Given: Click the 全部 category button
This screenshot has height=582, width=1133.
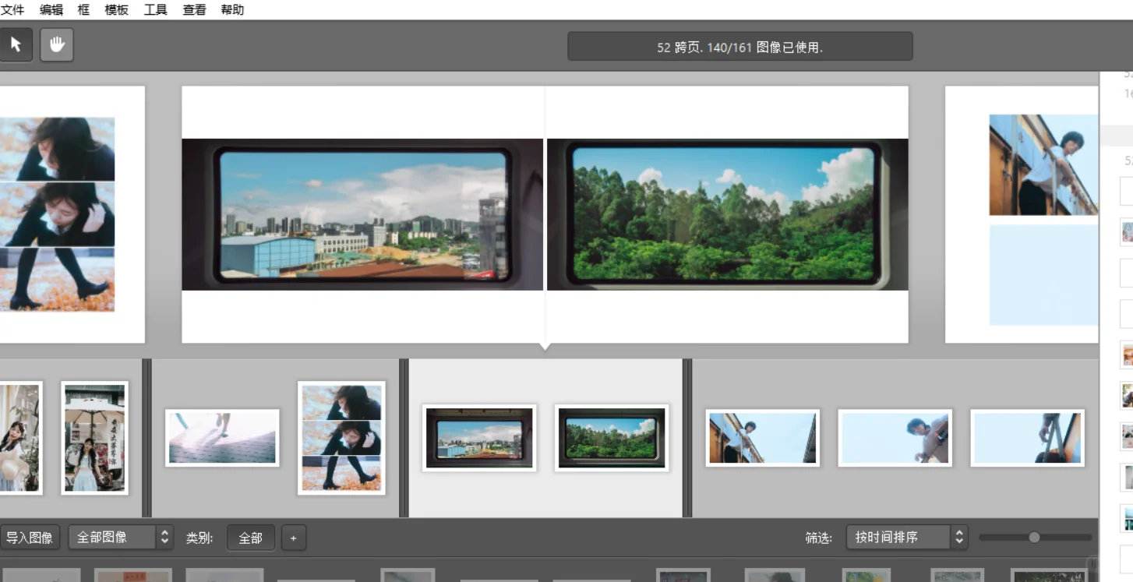Looking at the screenshot, I should pos(250,538).
